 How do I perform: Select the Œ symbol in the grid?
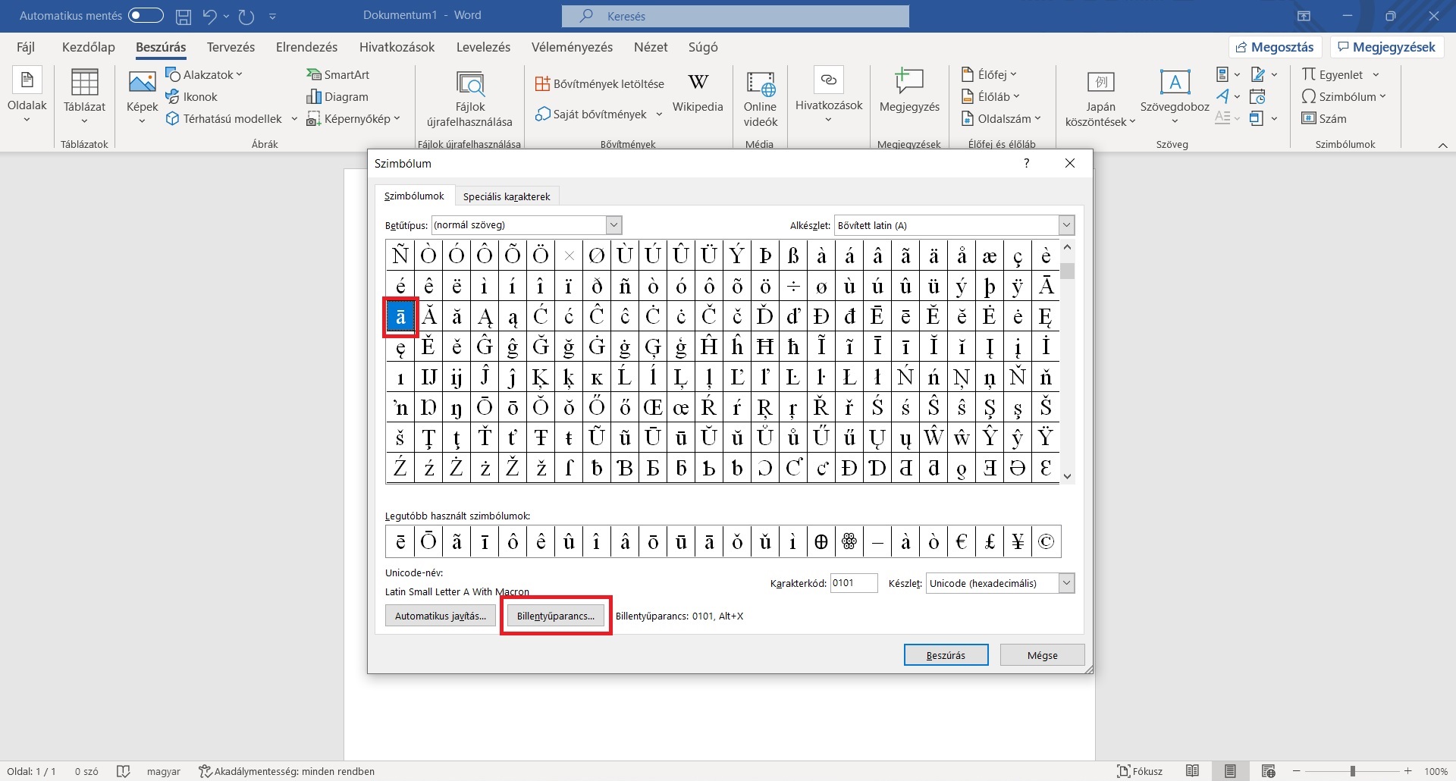pos(653,407)
